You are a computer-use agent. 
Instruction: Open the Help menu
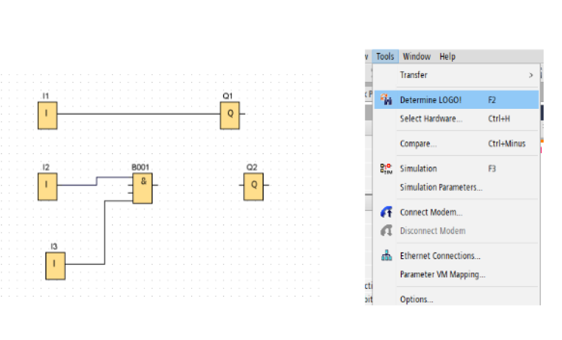(447, 57)
